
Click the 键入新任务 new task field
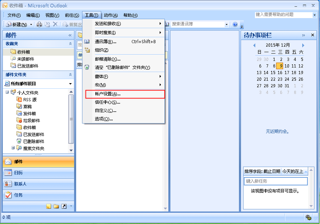(x=275, y=181)
